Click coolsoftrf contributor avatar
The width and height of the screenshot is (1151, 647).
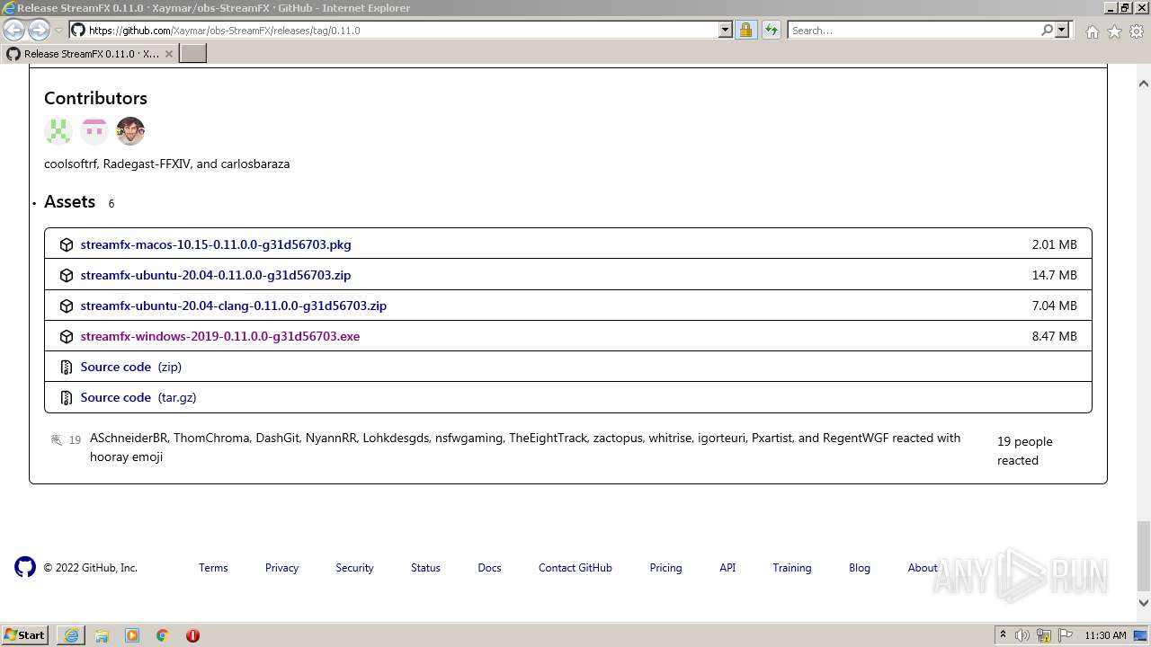(58, 131)
